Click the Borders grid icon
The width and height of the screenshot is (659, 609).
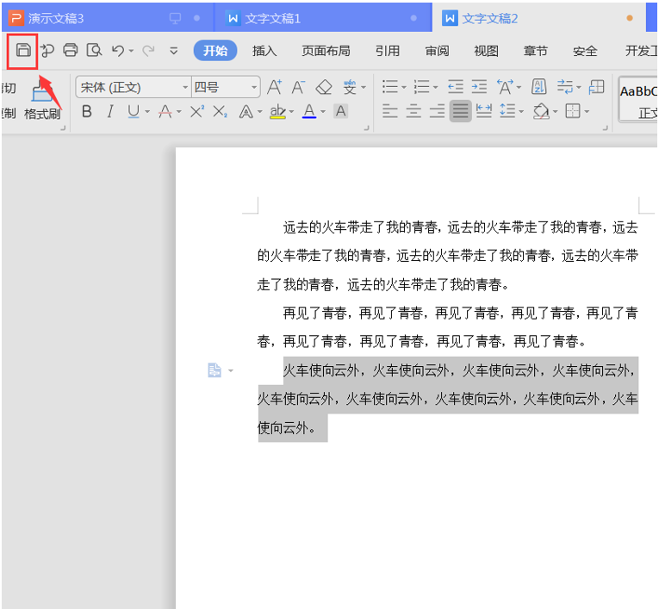point(573,112)
